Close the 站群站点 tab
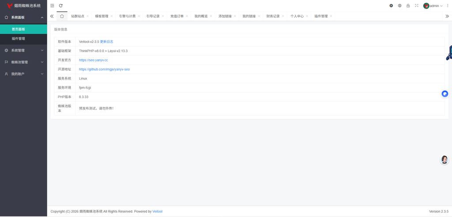Screen dimensions: 452x217 (x=88, y=16)
